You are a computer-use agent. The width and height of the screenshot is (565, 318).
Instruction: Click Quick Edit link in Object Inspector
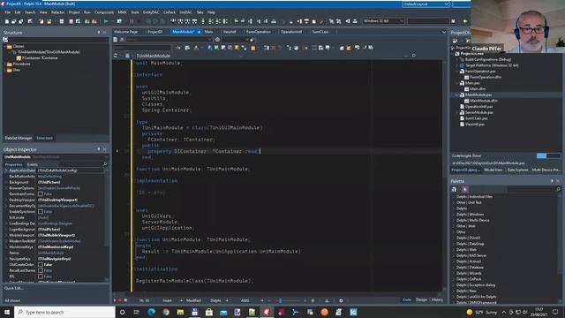point(14,288)
